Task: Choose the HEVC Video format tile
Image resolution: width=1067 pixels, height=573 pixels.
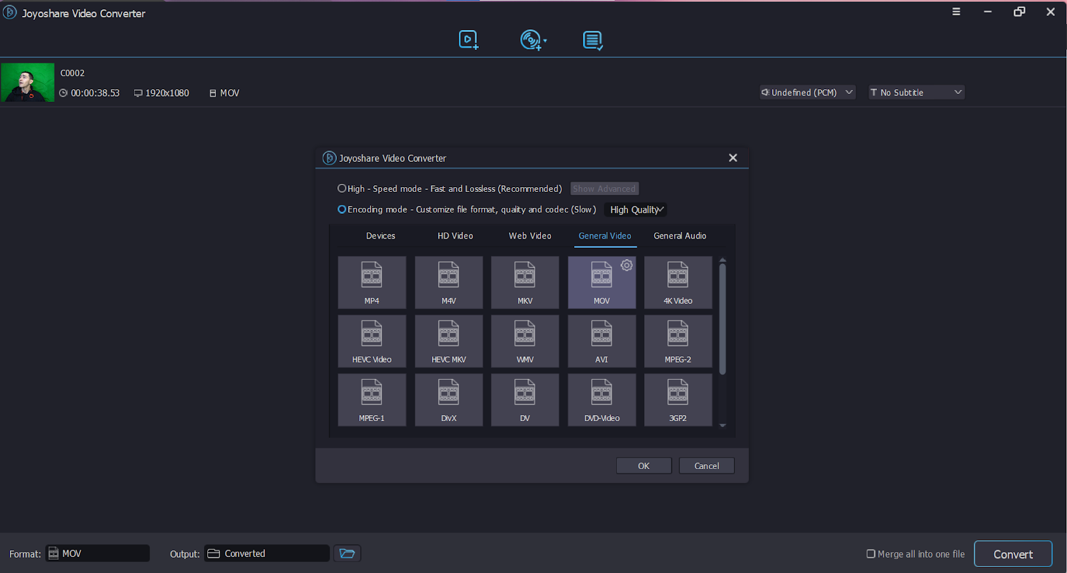Action: [x=371, y=341]
